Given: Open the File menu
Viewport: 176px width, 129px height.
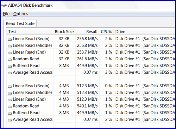Looking at the screenshot, I should point(6,14).
